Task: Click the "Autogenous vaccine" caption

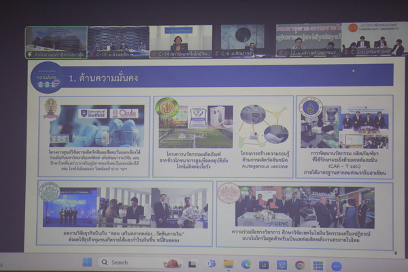Action: [265, 167]
